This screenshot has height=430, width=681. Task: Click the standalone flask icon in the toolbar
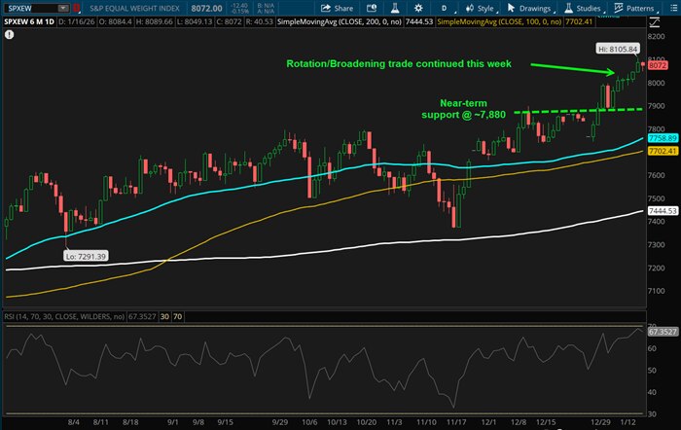click(x=395, y=8)
